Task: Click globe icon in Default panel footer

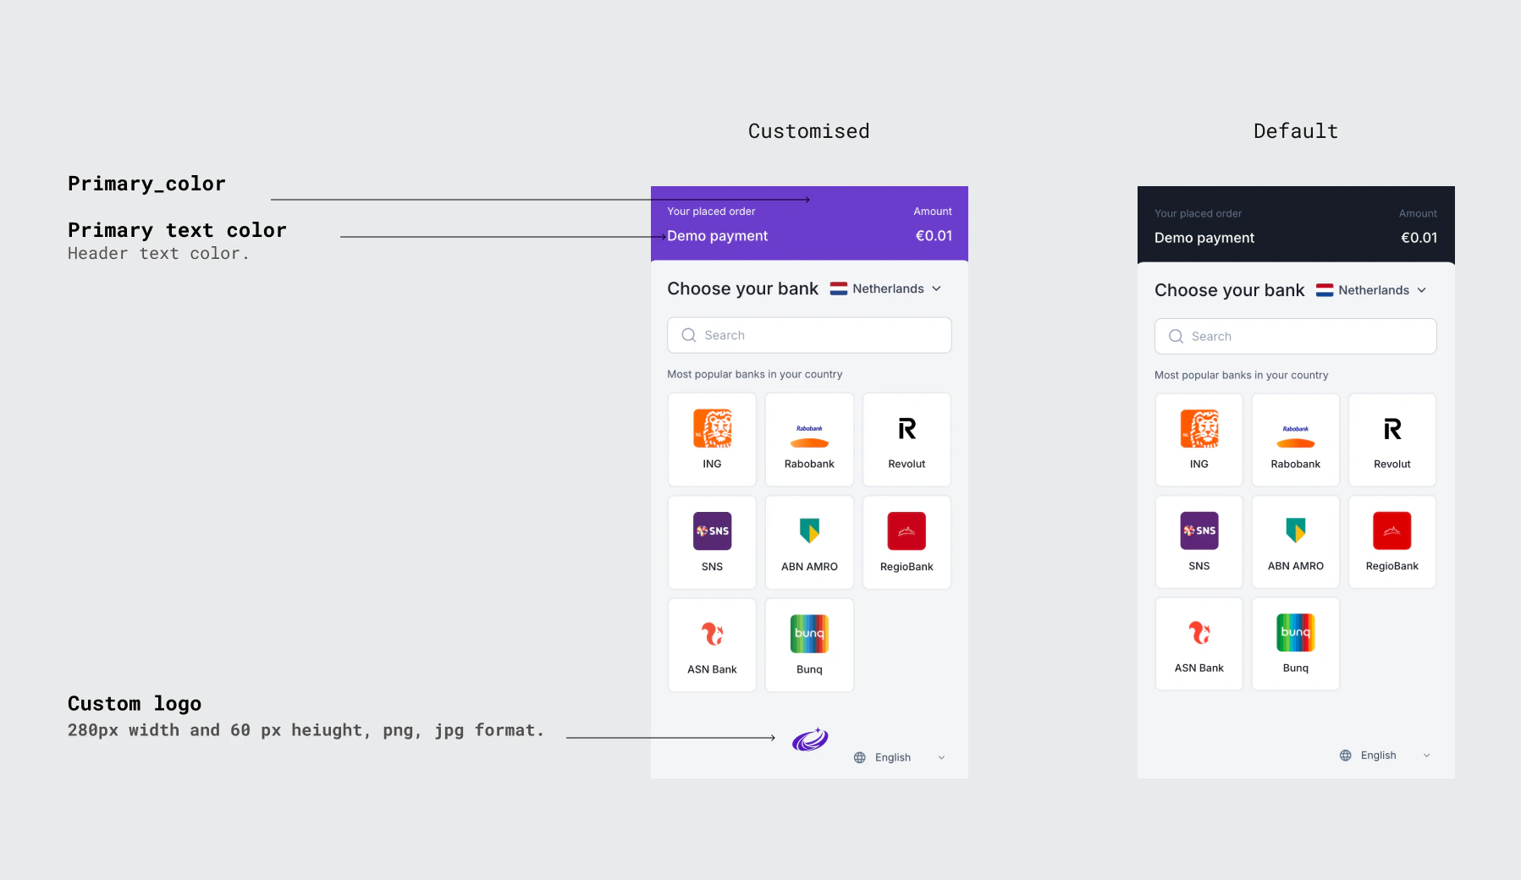Action: pyautogui.click(x=1346, y=756)
